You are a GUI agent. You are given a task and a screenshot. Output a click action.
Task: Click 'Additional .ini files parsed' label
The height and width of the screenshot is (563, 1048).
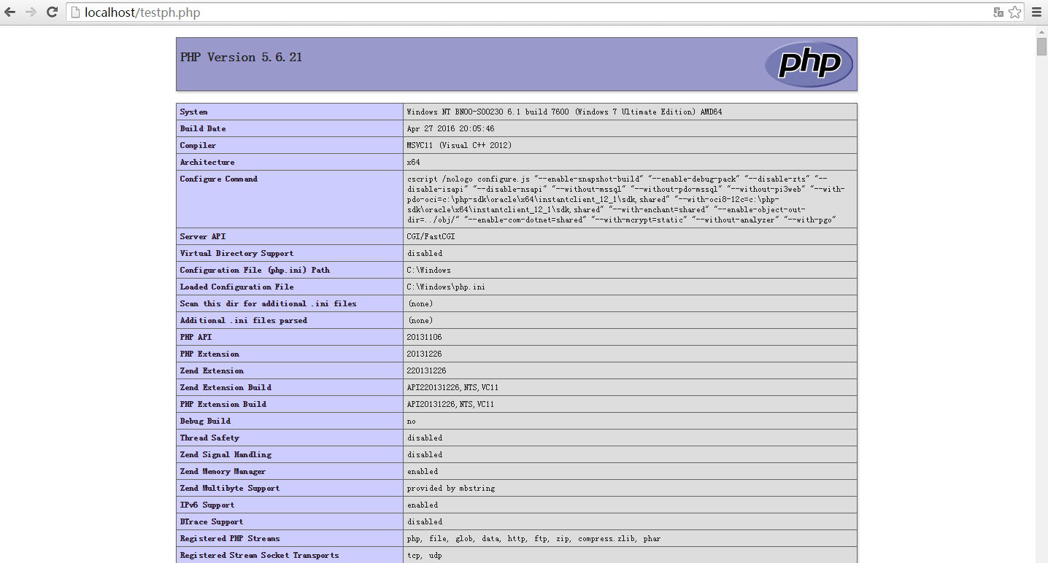pyautogui.click(x=244, y=320)
